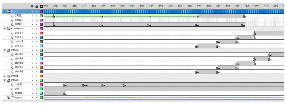Click the layer icon next to druid 4
The image size is (286, 105).
point(12,33)
